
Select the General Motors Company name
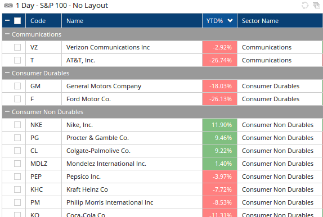tap(104, 86)
